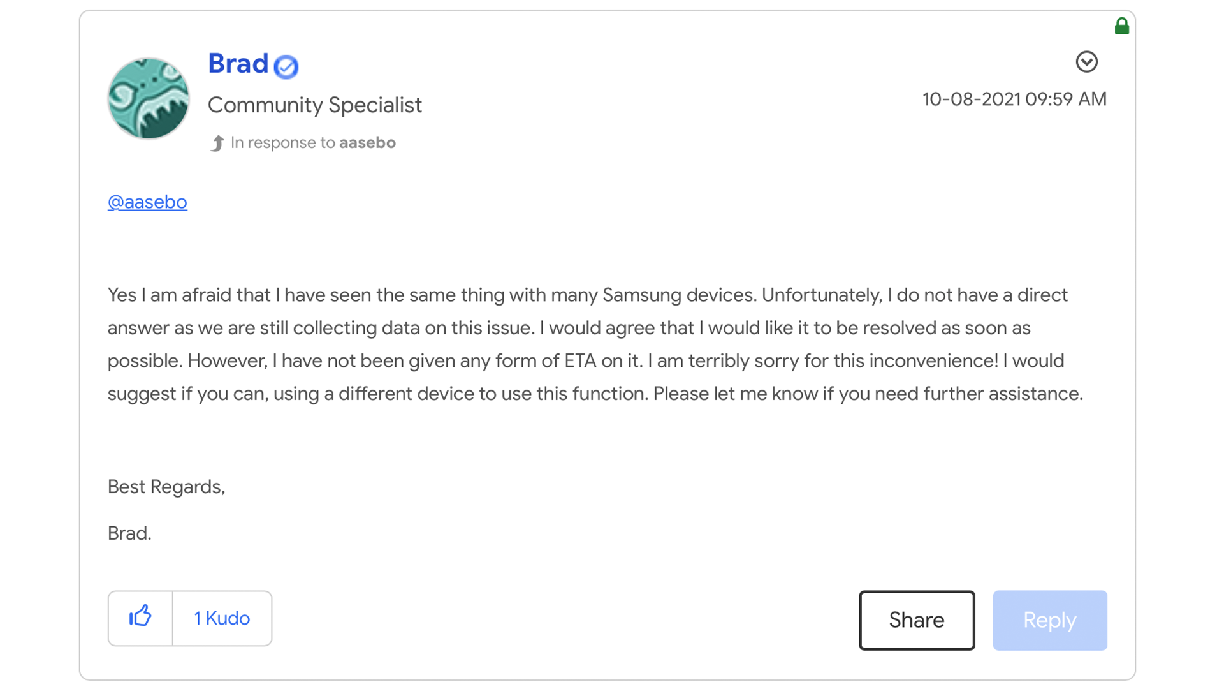Click the word ETA in the message
The width and height of the screenshot is (1224, 689).
click(580, 360)
